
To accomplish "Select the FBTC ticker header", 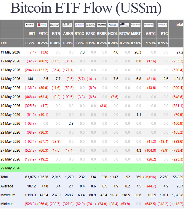I will [43, 34].
